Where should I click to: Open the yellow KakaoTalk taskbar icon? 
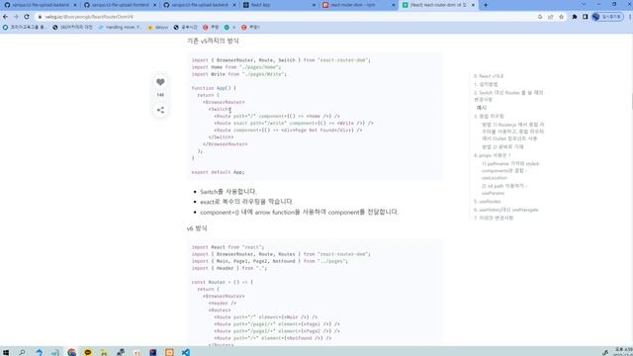(88, 352)
